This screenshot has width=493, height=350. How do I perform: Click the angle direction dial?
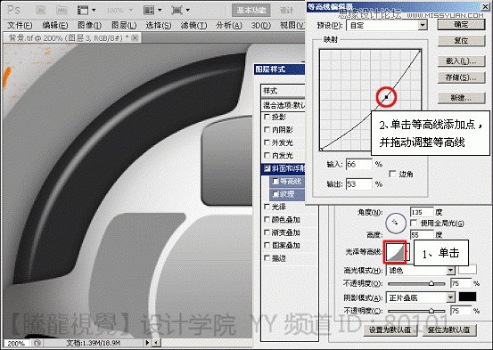pos(396,223)
